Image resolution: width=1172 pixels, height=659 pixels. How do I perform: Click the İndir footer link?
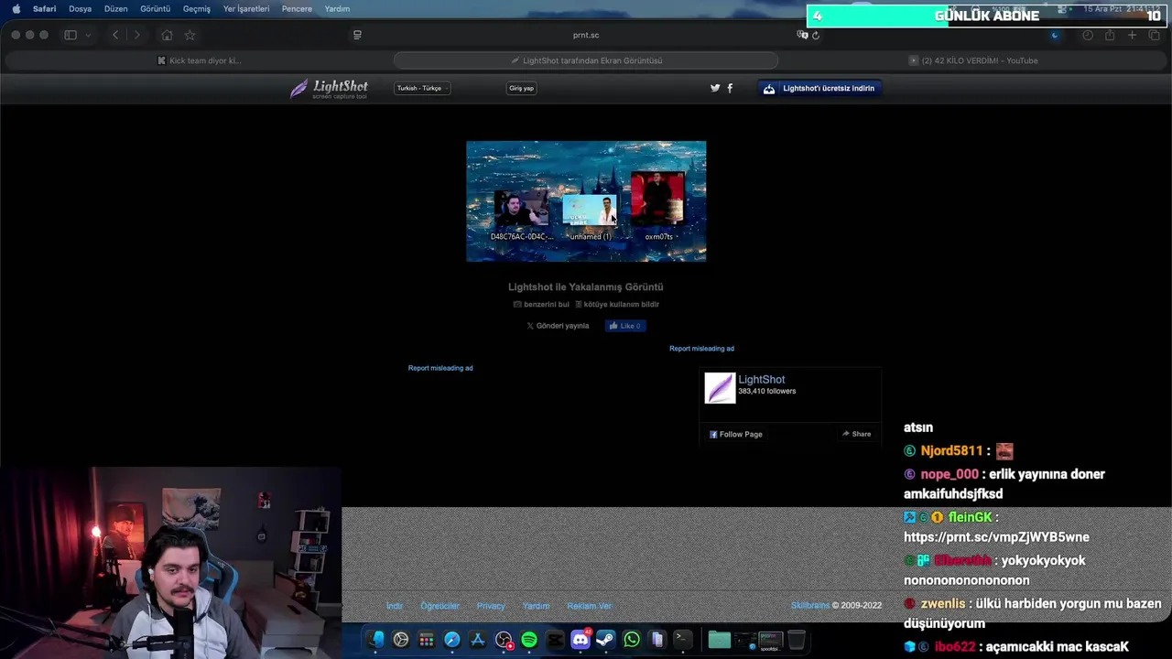(395, 606)
